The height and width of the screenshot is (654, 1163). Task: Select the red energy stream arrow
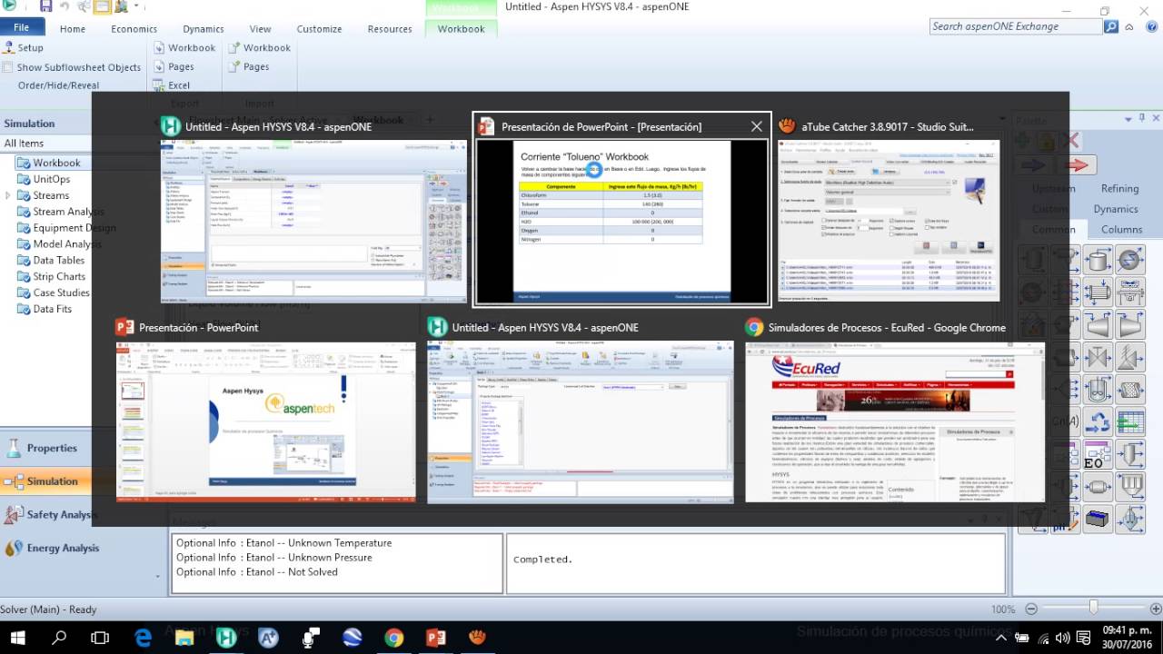click(x=1077, y=165)
